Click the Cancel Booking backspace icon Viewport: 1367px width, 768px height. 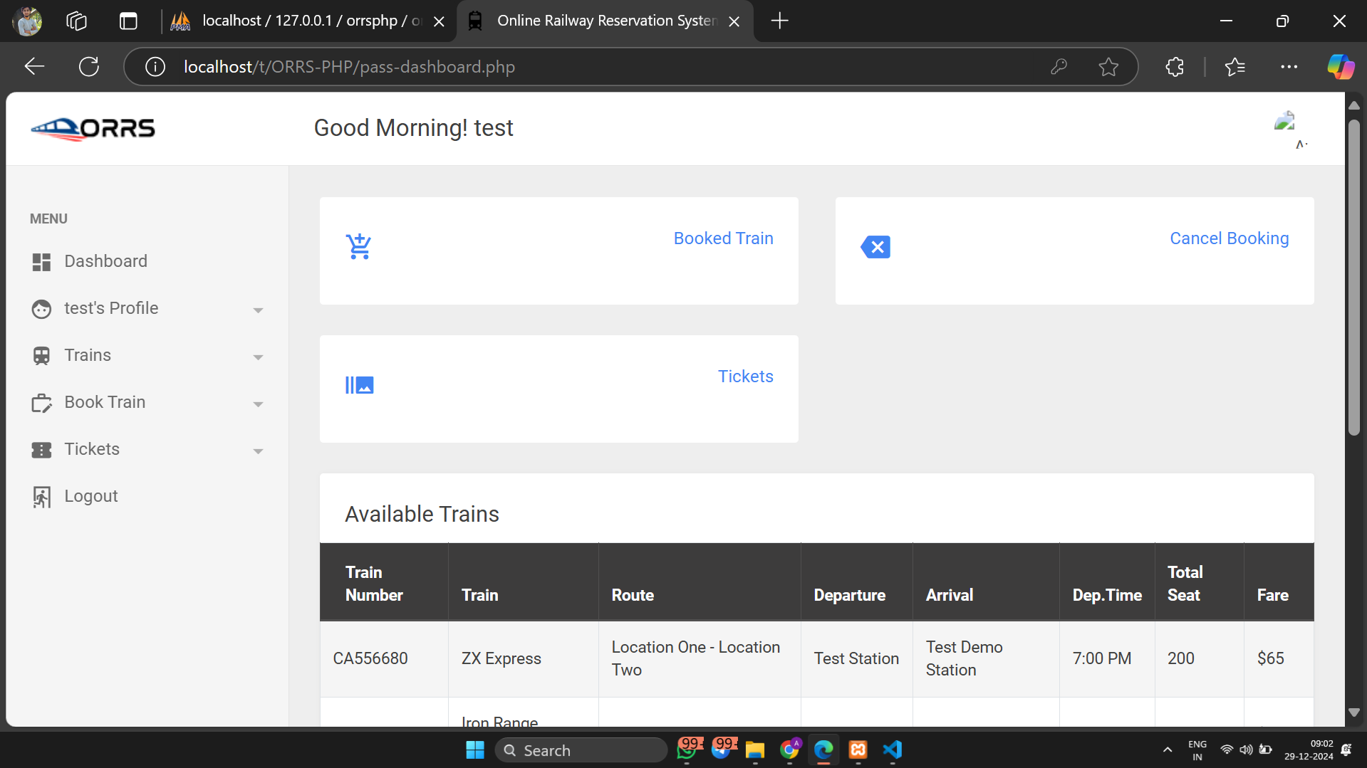[875, 247]
